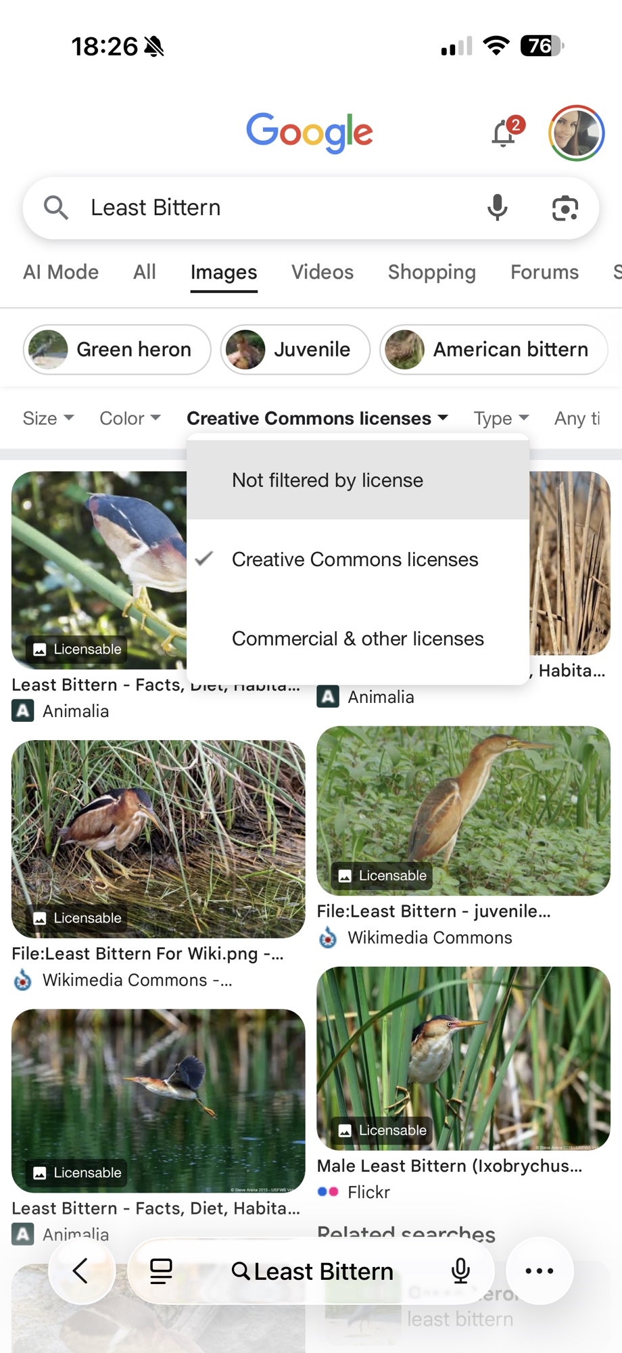The image size is (622, 1353).
Task: Expand the Size filter dropdown
Action: 48,419
